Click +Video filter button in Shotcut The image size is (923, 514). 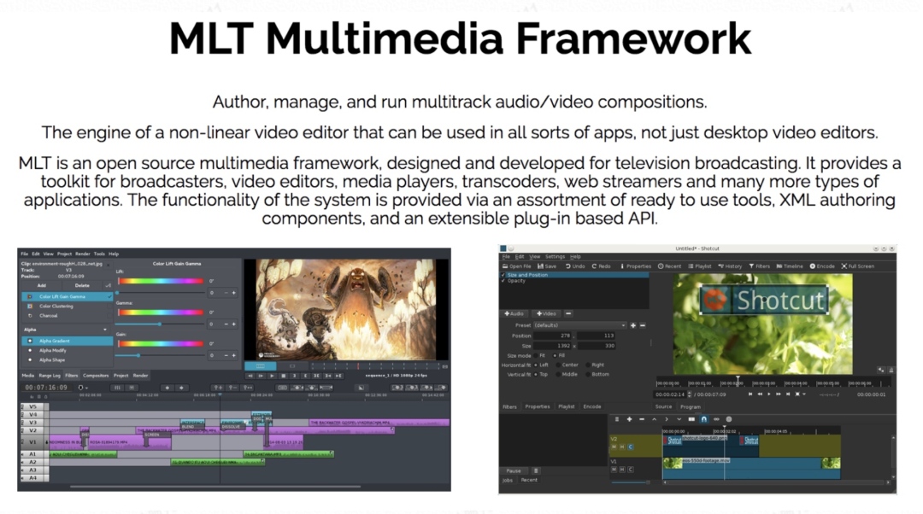click(x=545, y=313)
